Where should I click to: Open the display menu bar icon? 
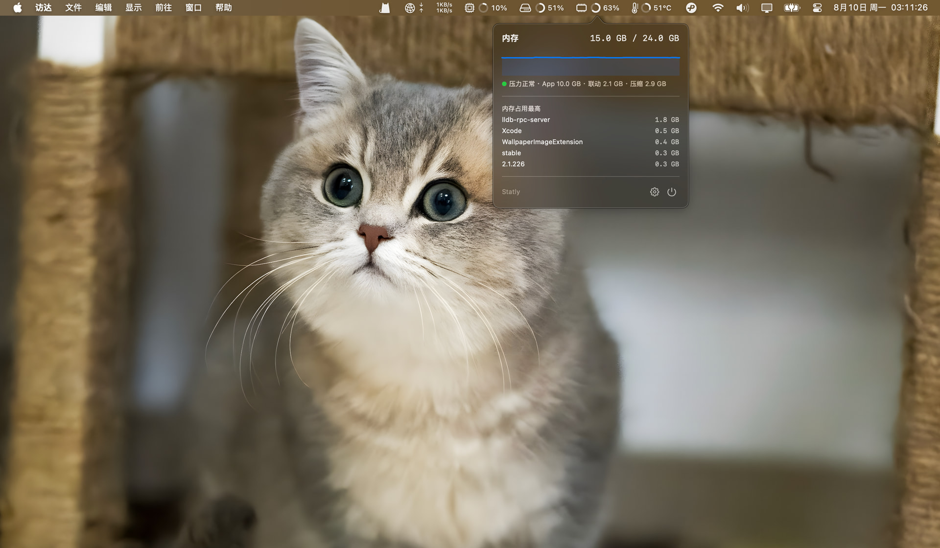[x=767, y=8]
